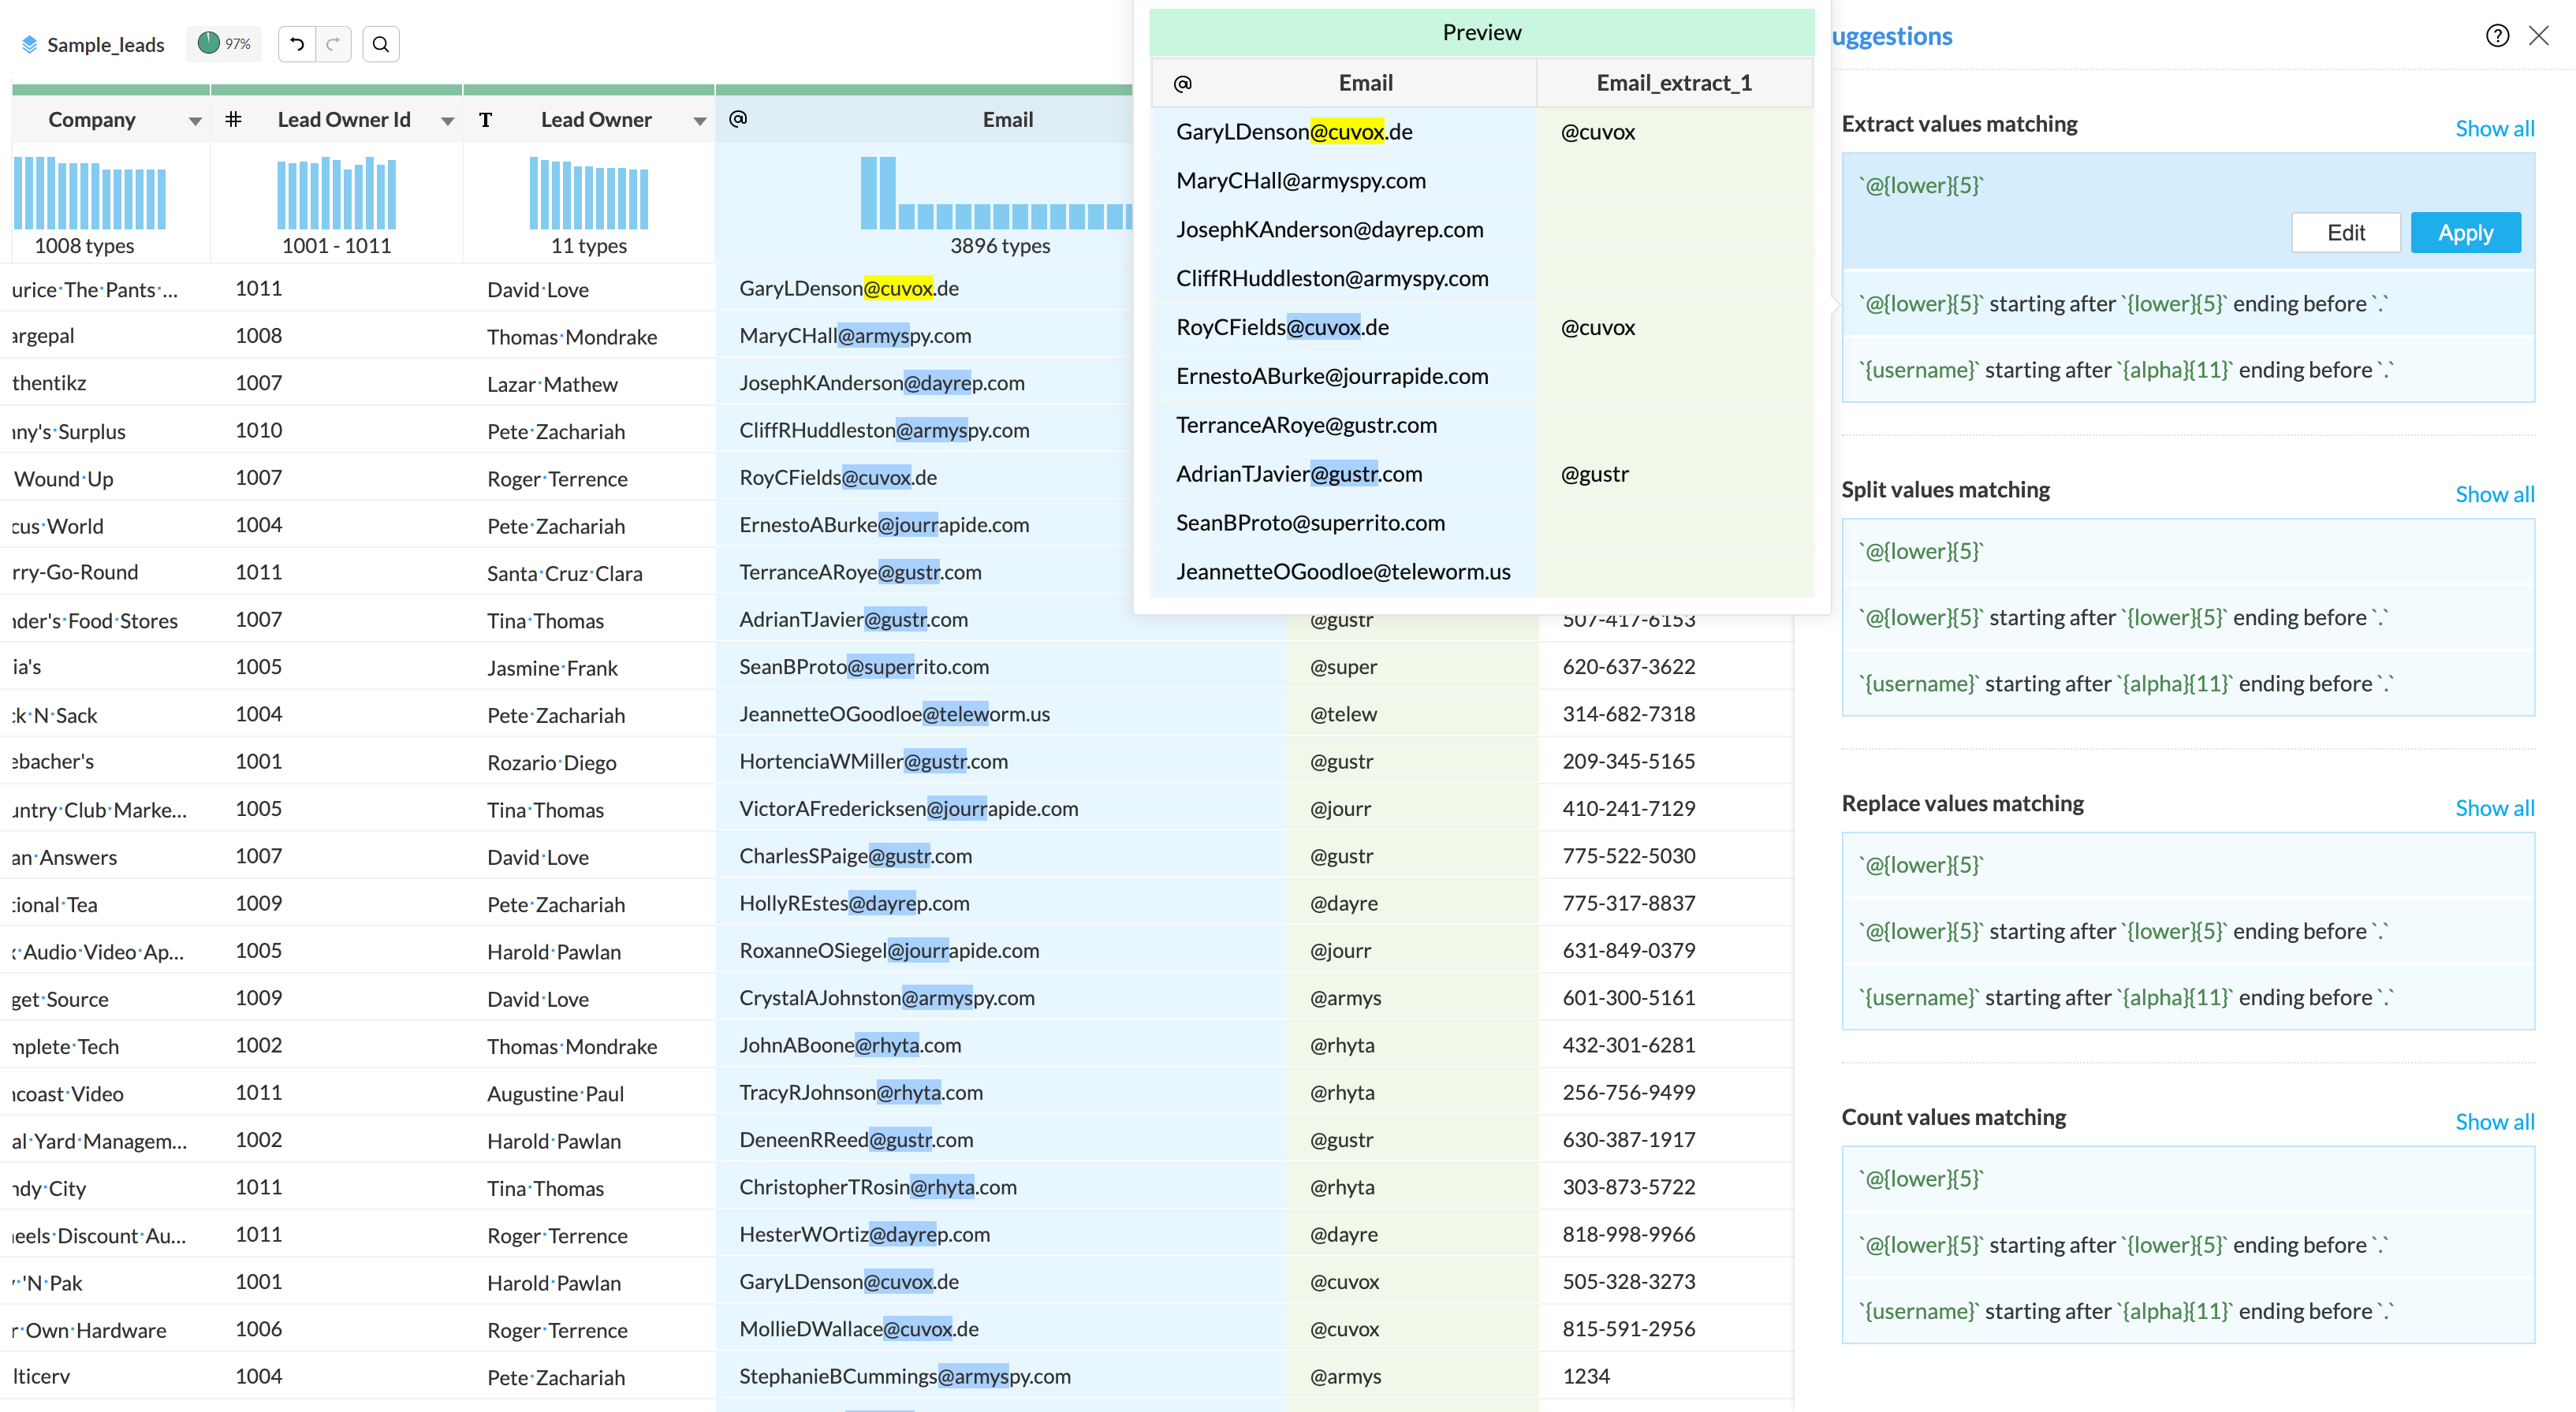Image resolution: width=2576 pixels, height=1412 pixels.
Task: Open the search magnifier tool
Action: tap(381, 44)
